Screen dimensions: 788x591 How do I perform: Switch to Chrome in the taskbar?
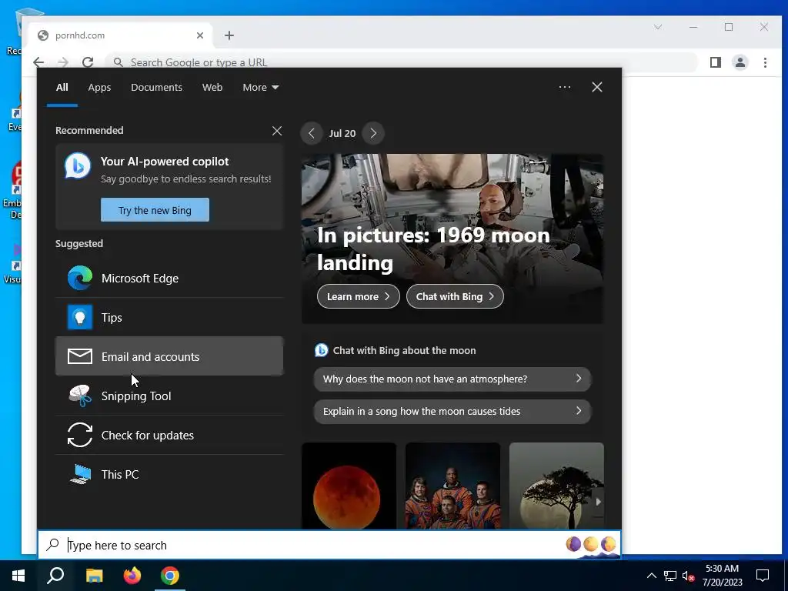coord(170,576)
